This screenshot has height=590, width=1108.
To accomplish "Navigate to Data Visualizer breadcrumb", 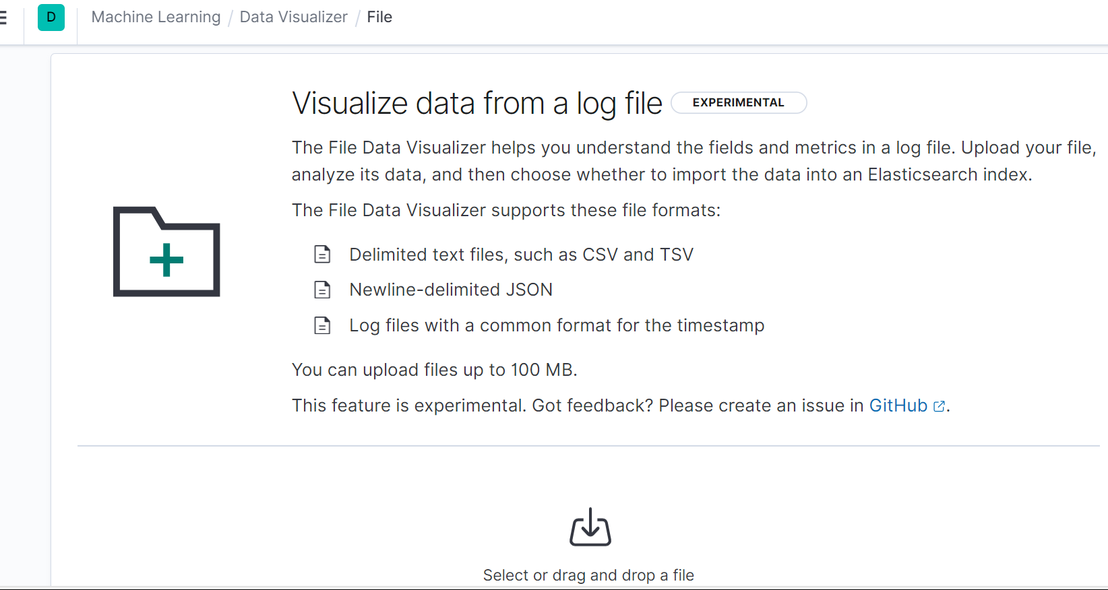I will pyautogui.click(x=294, y=17).
